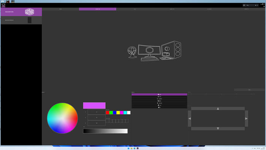Pick the red preset color swatch
This screenshot has height=150, width=266.
[x=108, y=113]
